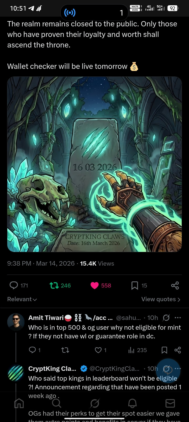Open @CryptKingCla... profile handle link
The width and height of the screenshot is (189, 422).
[114, 368]
